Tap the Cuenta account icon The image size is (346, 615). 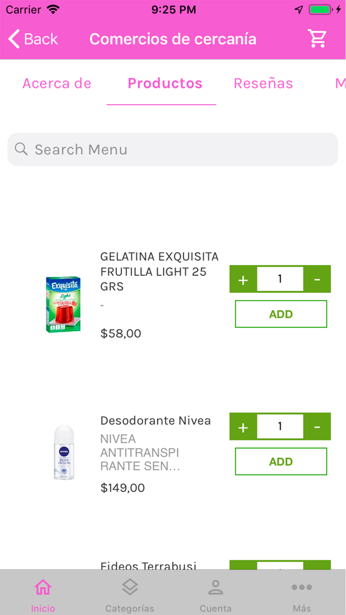tap(216, 587)
